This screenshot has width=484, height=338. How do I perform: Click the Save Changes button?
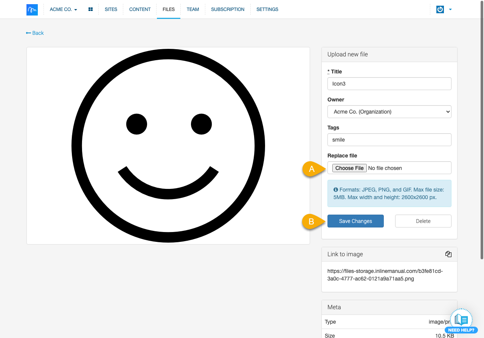[x=355, y=221]
